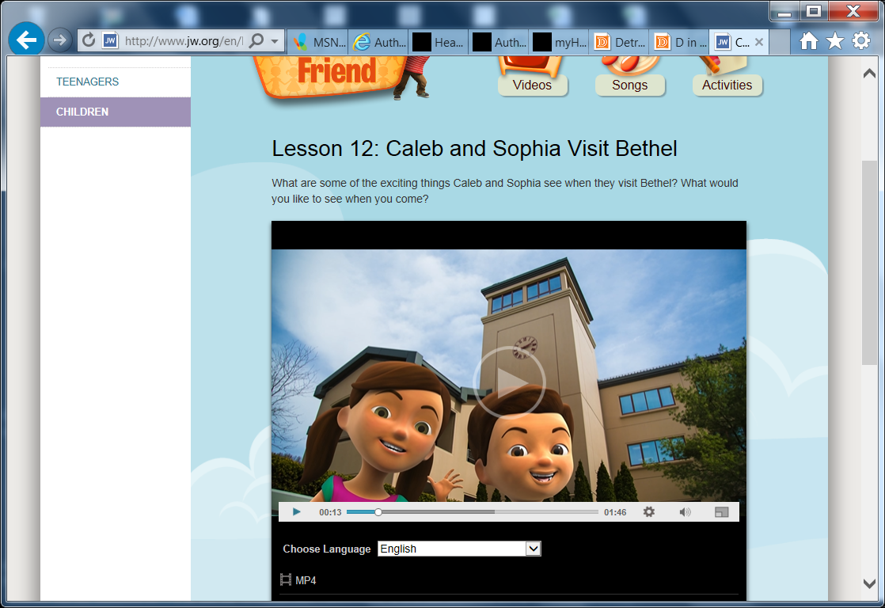Click the large play overlay on video
885x608 pixels.
(509, 382)
